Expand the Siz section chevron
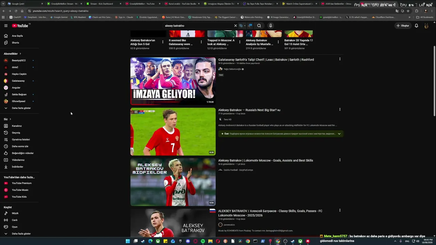Viewport: 436px width, 245px height. [x=10, y=119]
